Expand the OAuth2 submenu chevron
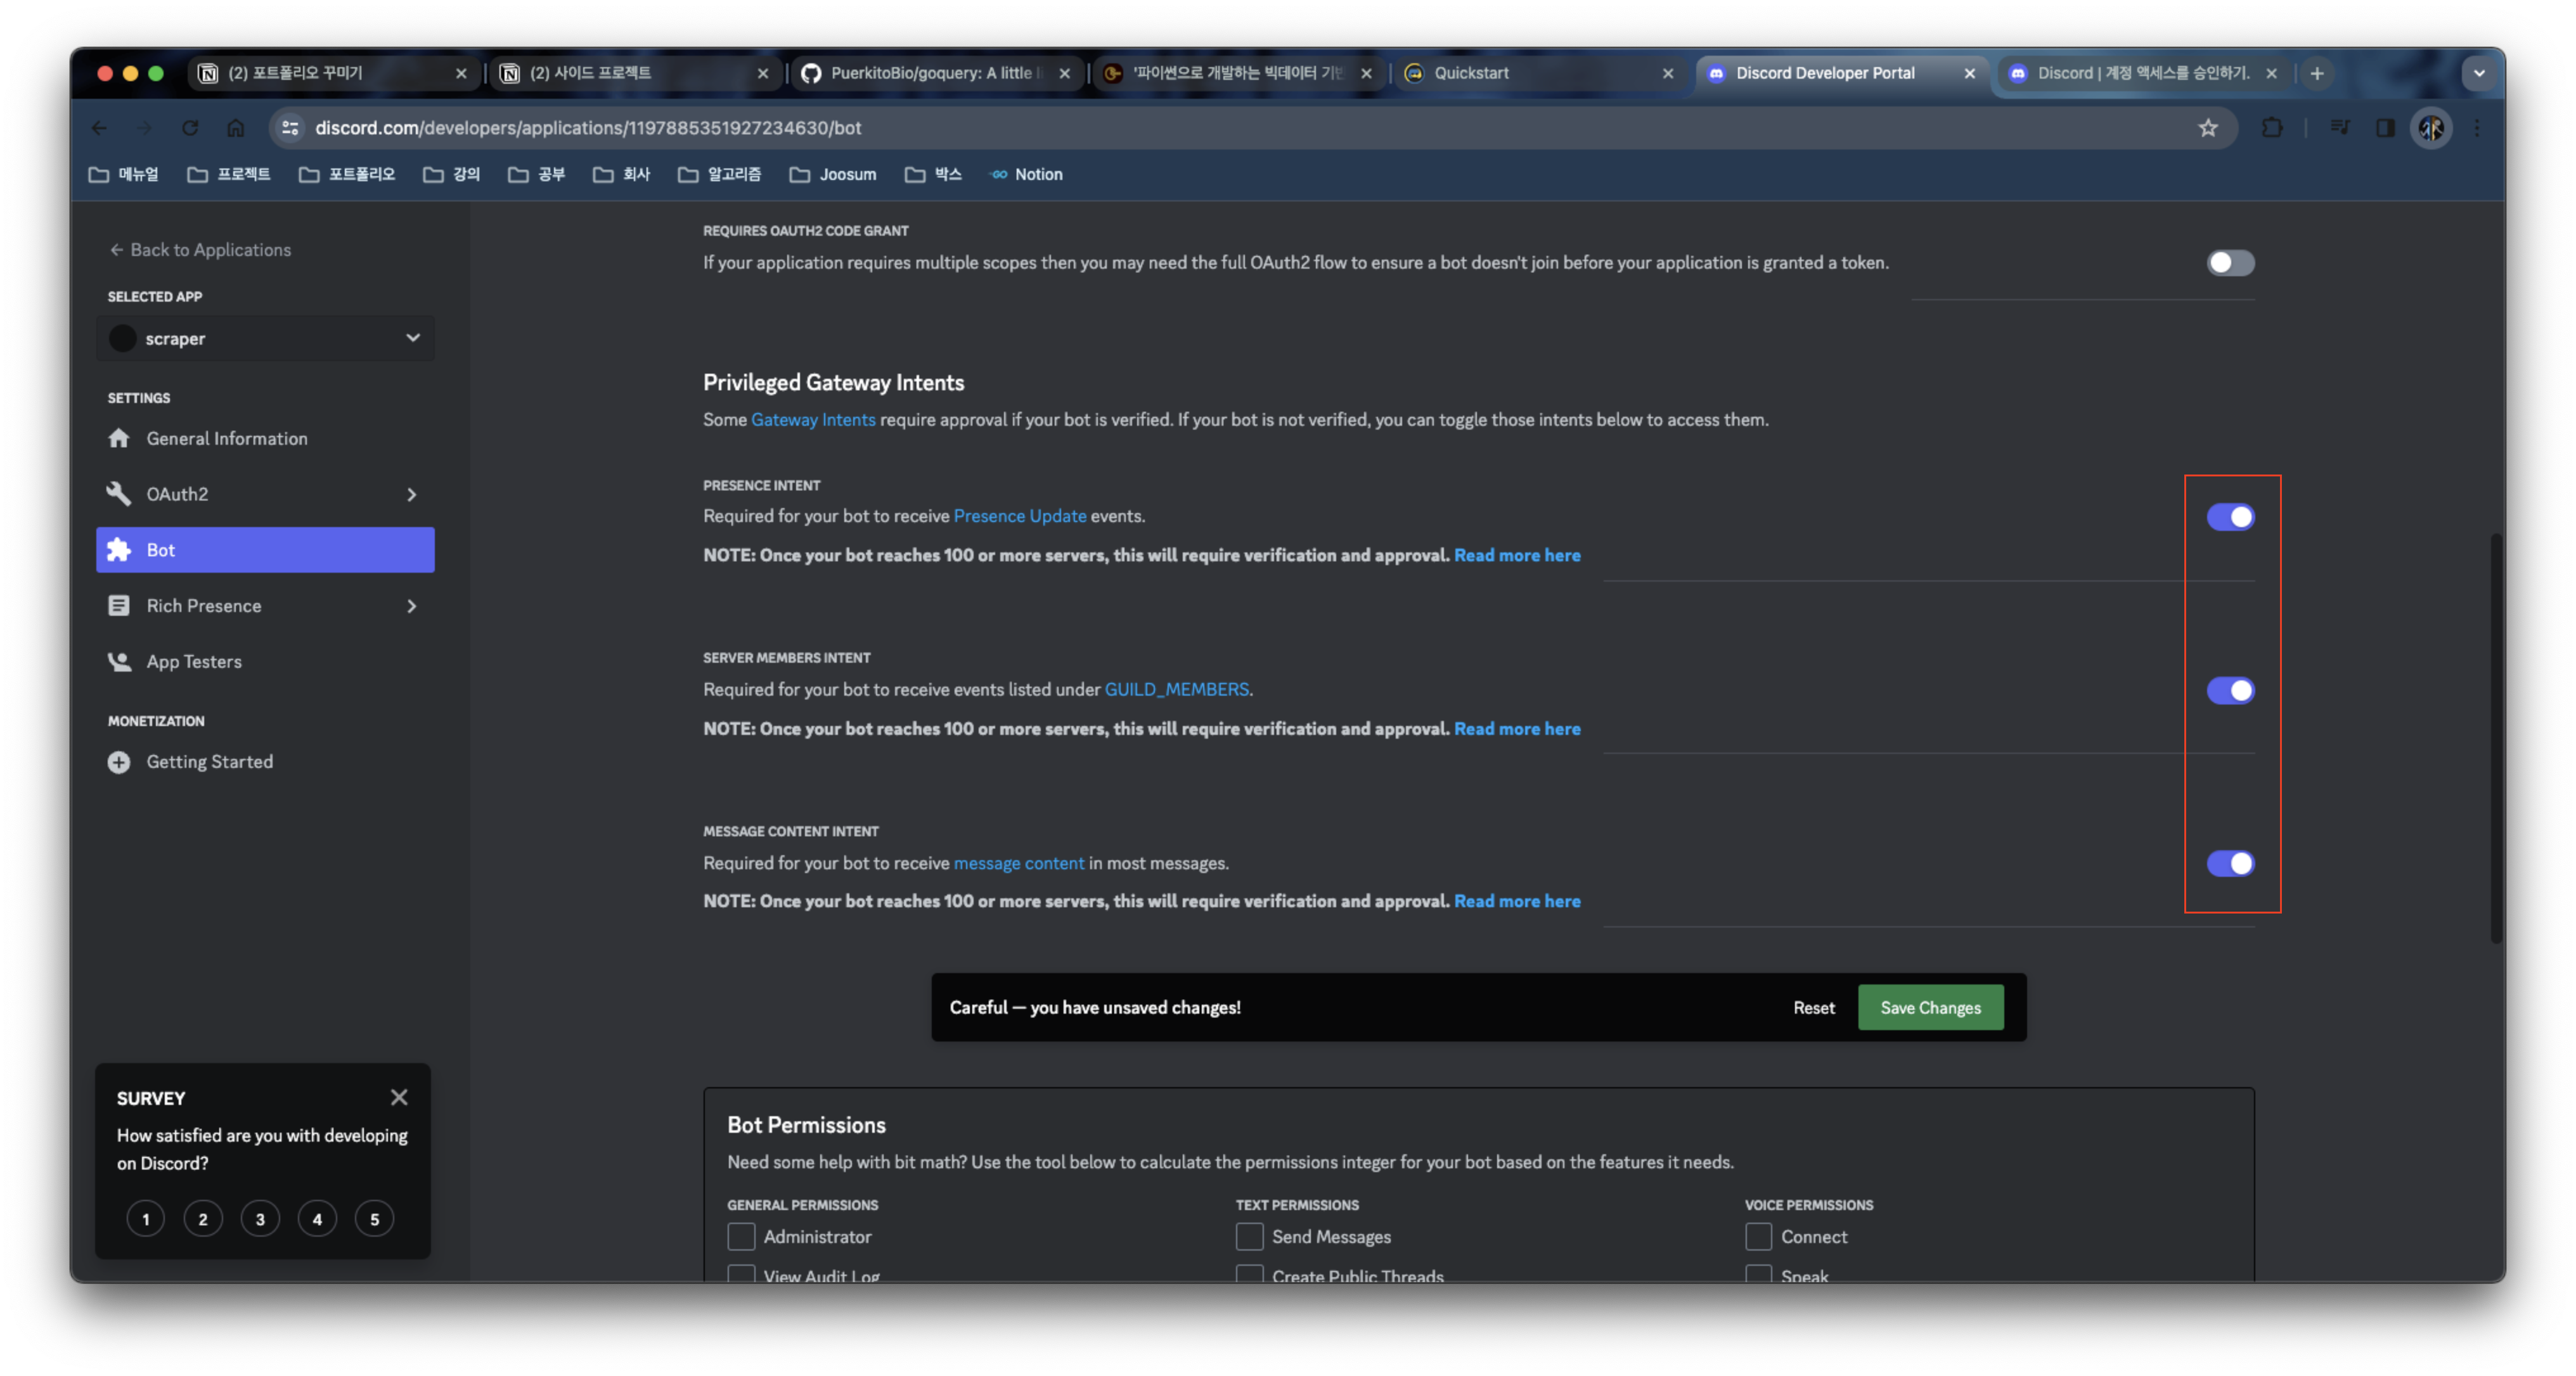 point(411,495)
